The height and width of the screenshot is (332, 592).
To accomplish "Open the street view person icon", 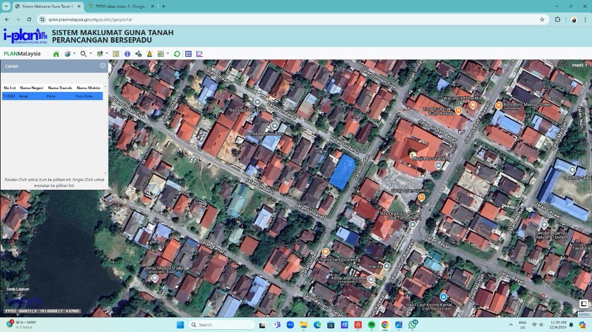I will coord(149,54).
